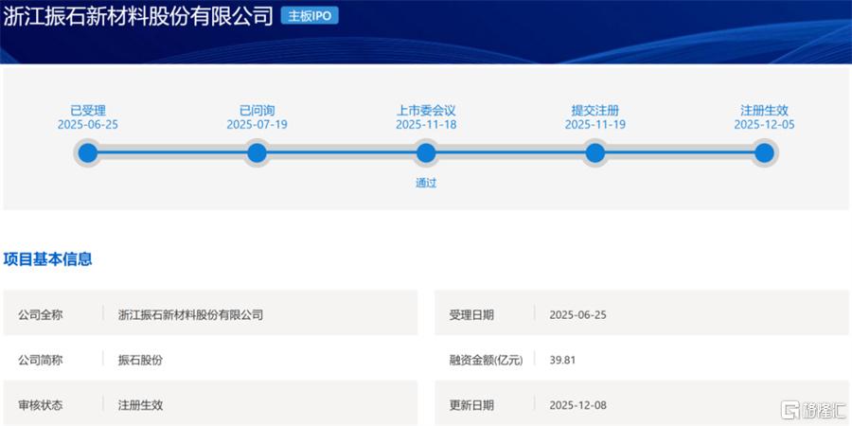The width and height of the screenshot is (852, 426).
Task: Click the 已受理 timeline marker circle
Action: 87,153
